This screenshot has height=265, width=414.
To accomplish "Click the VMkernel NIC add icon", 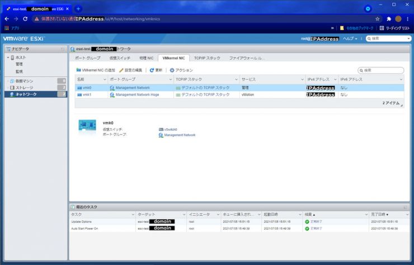I will (x=78, y=70).
